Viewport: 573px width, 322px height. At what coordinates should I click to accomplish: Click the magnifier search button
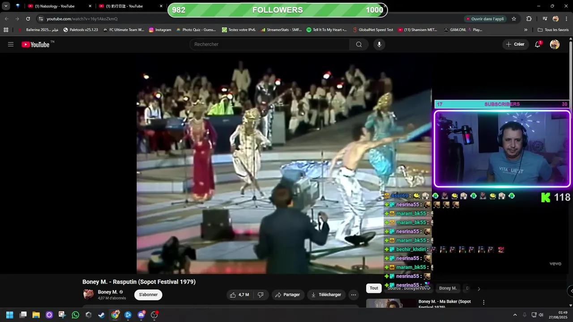pyautogui.click(x=359, y=44)
